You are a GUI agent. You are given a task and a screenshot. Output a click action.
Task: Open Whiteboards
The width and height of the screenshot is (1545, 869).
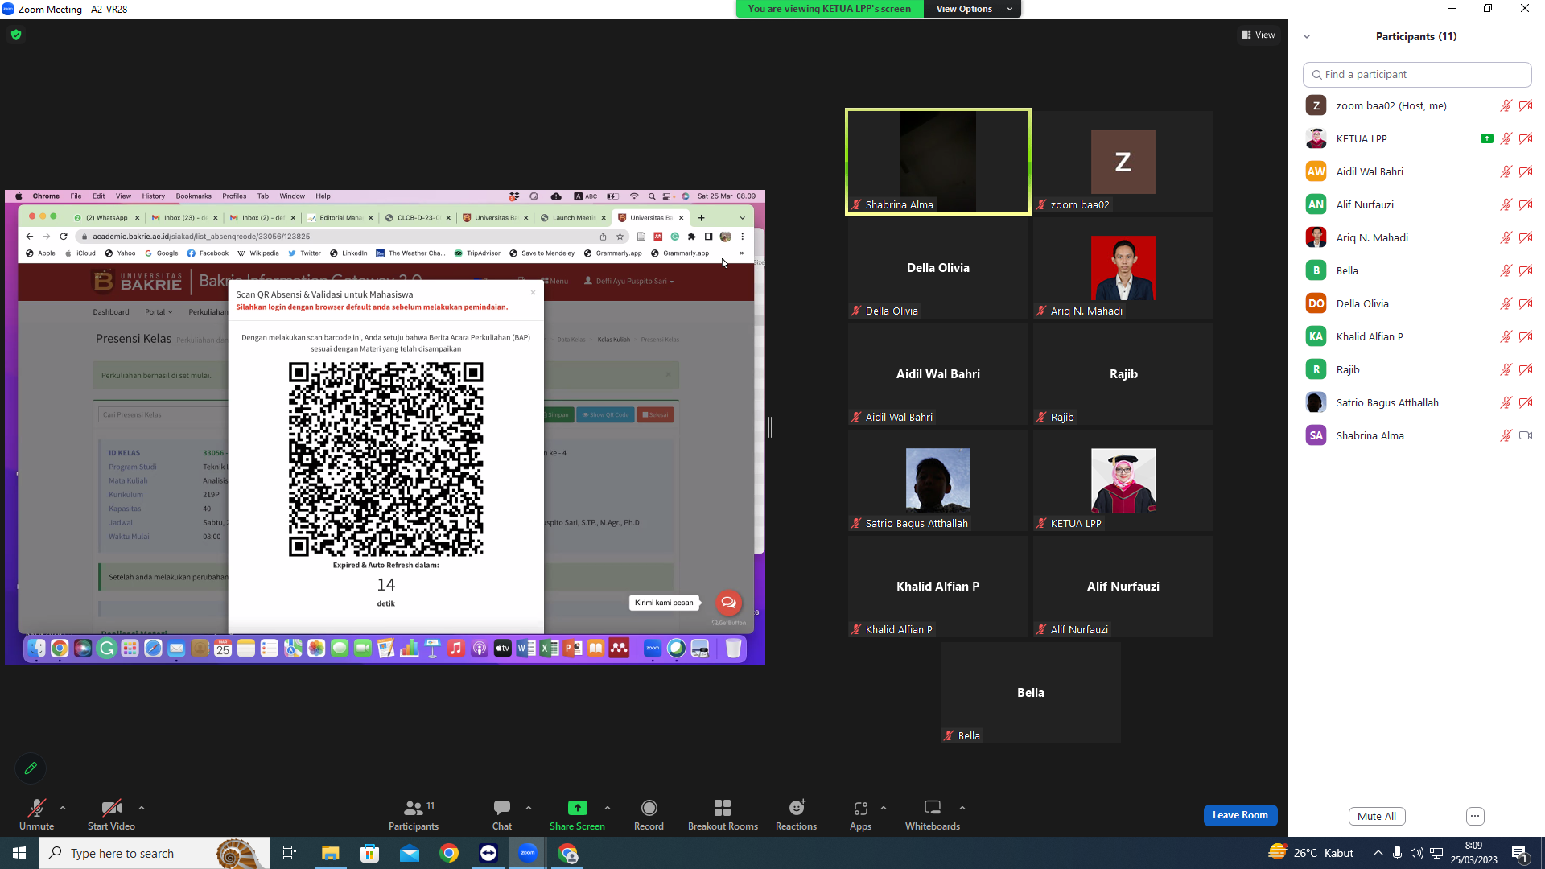933,814
